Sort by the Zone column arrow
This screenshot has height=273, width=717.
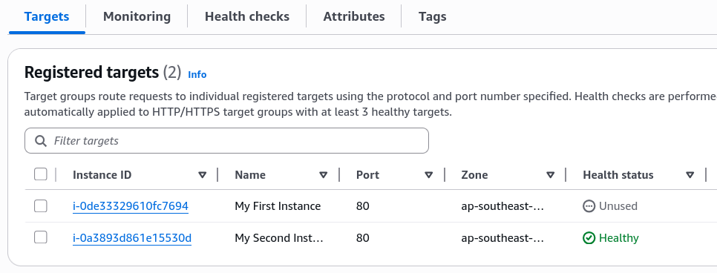[x=551, y=174]
